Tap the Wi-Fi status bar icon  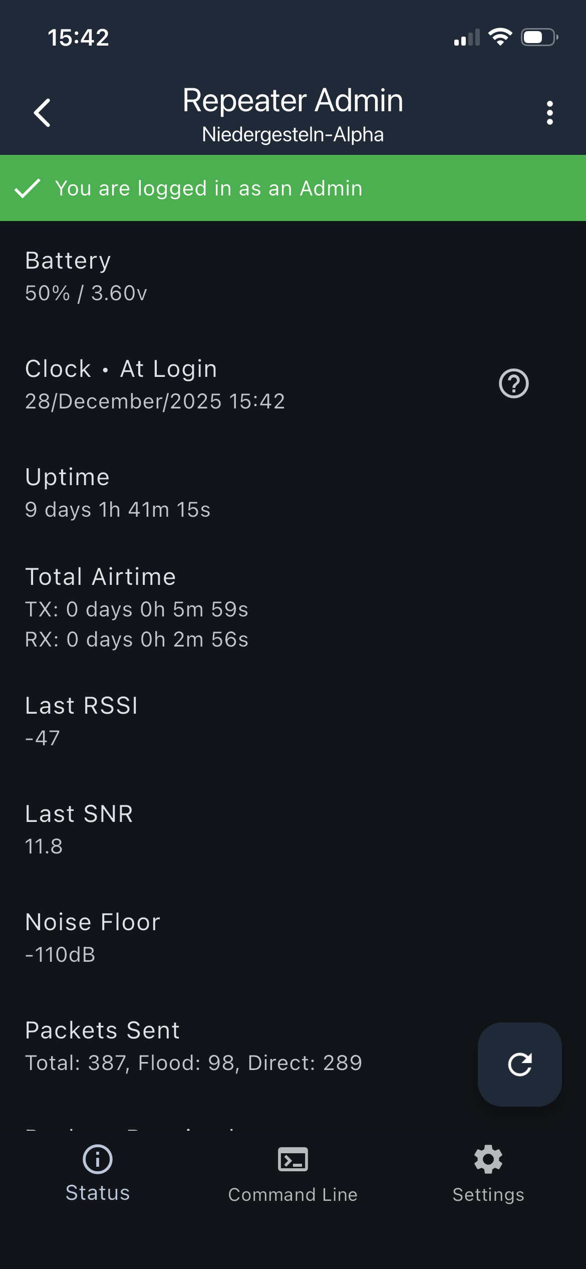click(x=500, y=37)
